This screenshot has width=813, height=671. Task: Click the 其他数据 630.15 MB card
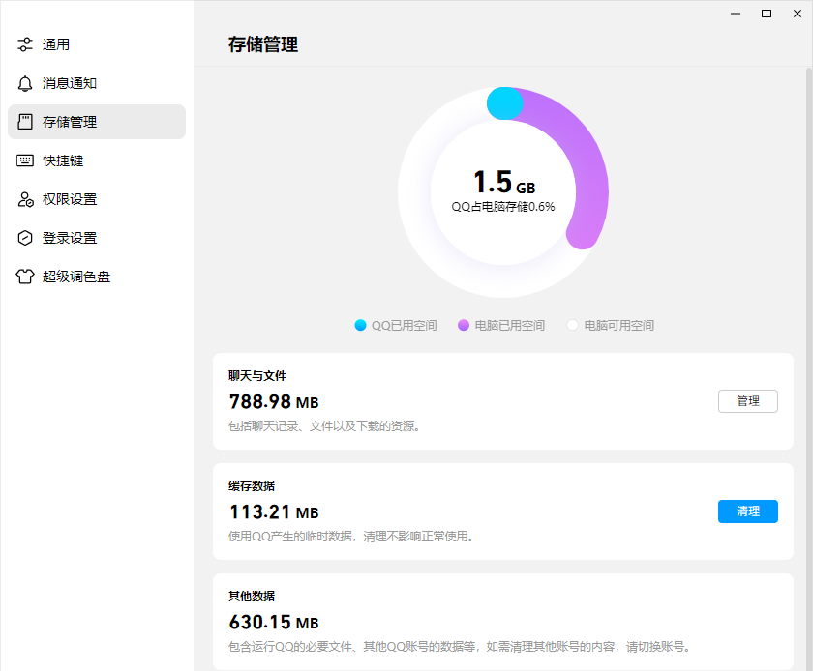pos(503,621)
